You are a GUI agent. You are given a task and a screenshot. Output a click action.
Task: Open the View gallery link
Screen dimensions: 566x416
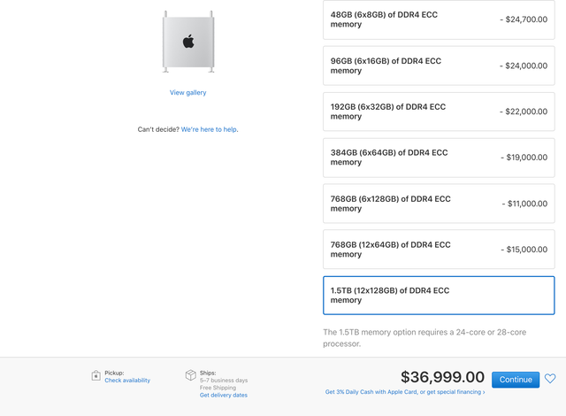point(188,92)
